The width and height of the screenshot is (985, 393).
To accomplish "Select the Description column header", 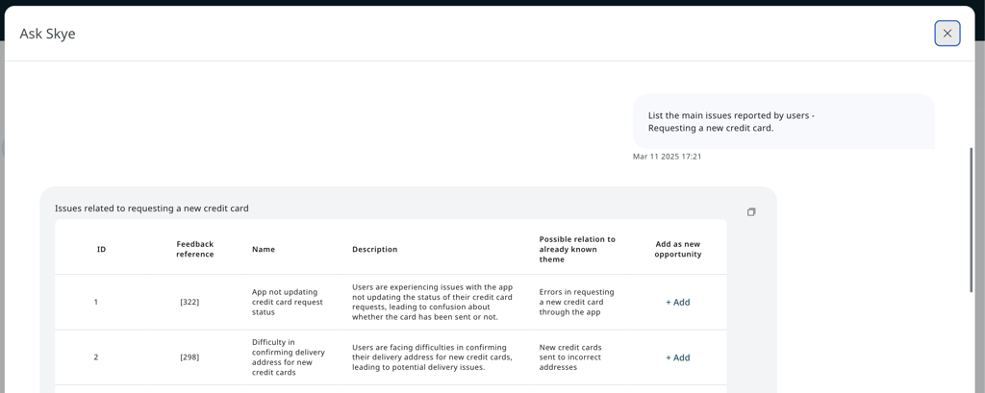I will tap(374, 249).
